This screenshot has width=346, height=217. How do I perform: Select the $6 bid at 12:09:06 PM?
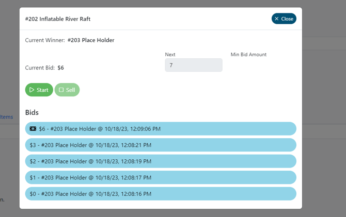coord(160,129)
